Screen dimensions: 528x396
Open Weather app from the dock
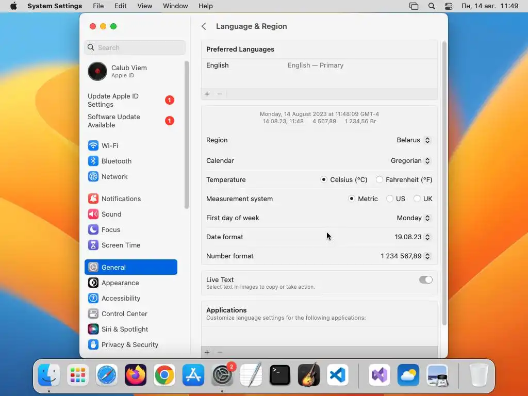[x=408, y=375]
